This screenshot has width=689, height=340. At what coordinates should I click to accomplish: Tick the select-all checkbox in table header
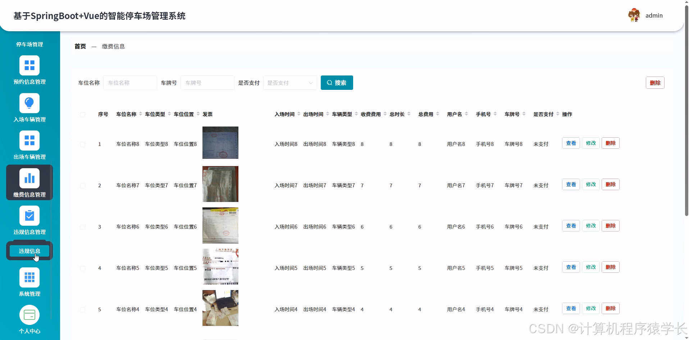83,114
